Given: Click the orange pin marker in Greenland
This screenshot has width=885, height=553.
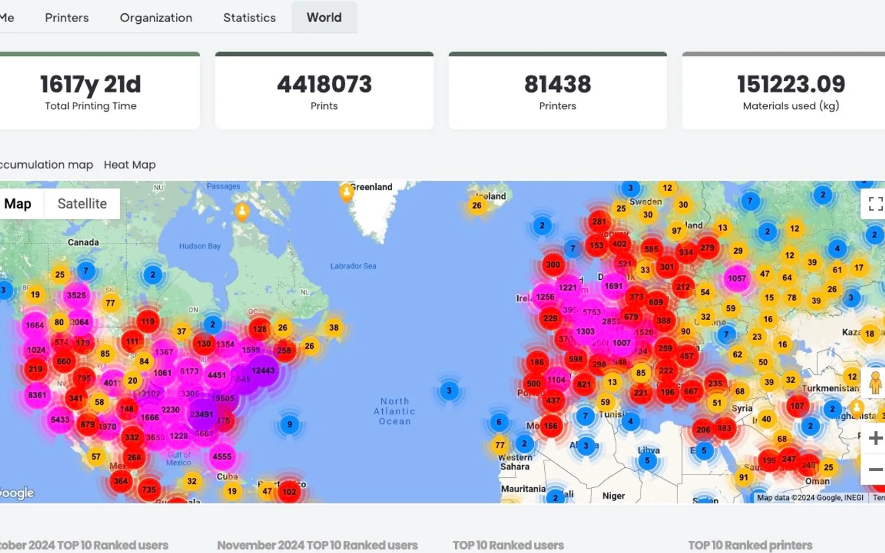Looking at the screenshot, I should tap(346, 192).
